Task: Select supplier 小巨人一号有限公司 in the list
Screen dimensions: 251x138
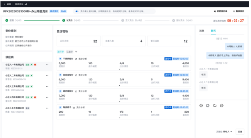Action: point(27,66)
